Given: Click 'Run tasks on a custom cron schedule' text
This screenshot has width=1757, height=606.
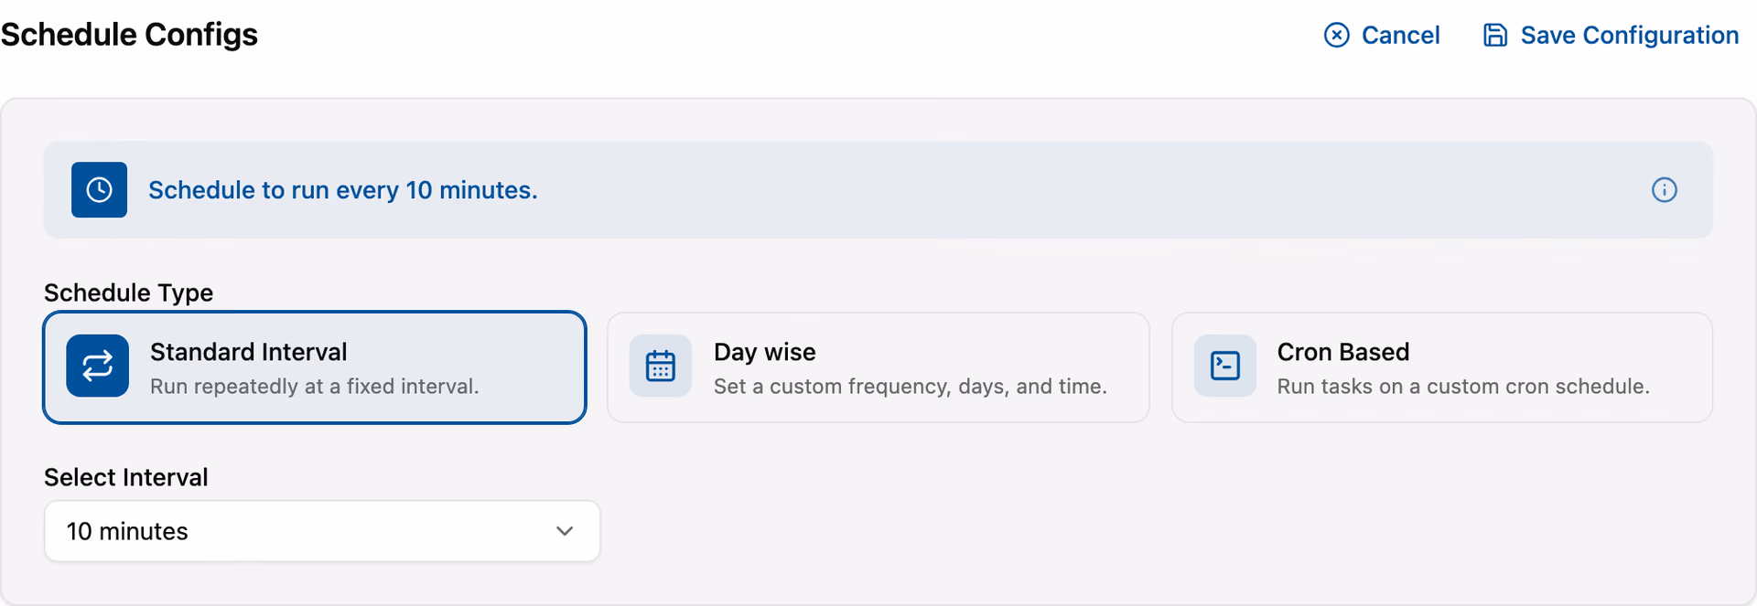Looking at the screenshot, I should point(1463,387).
